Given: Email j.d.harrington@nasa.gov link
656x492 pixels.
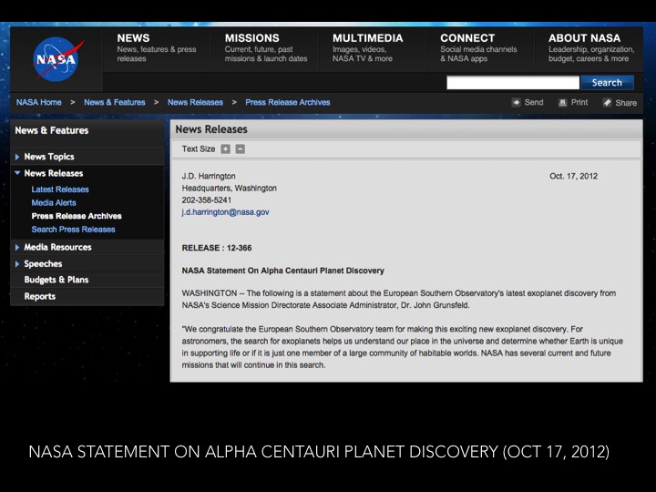Looking at the screenshot, I should (226, 212).
